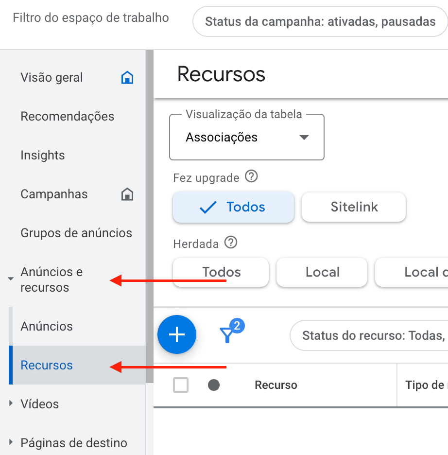
Task: Open Grupos de anúncios page
Action: (x=76, y=233)
